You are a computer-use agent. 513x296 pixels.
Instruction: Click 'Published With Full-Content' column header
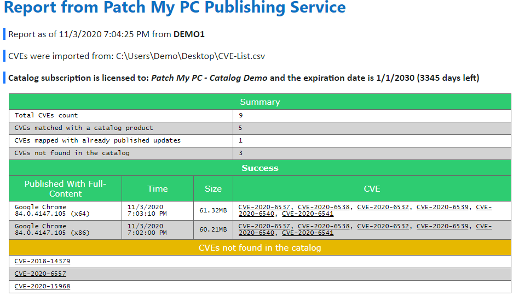tap(66, 188)
